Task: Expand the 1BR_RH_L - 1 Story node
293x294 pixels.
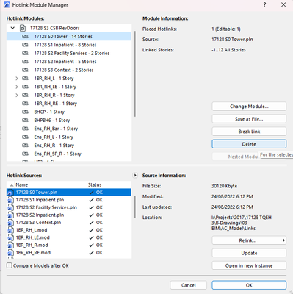Action: [17, 79]
